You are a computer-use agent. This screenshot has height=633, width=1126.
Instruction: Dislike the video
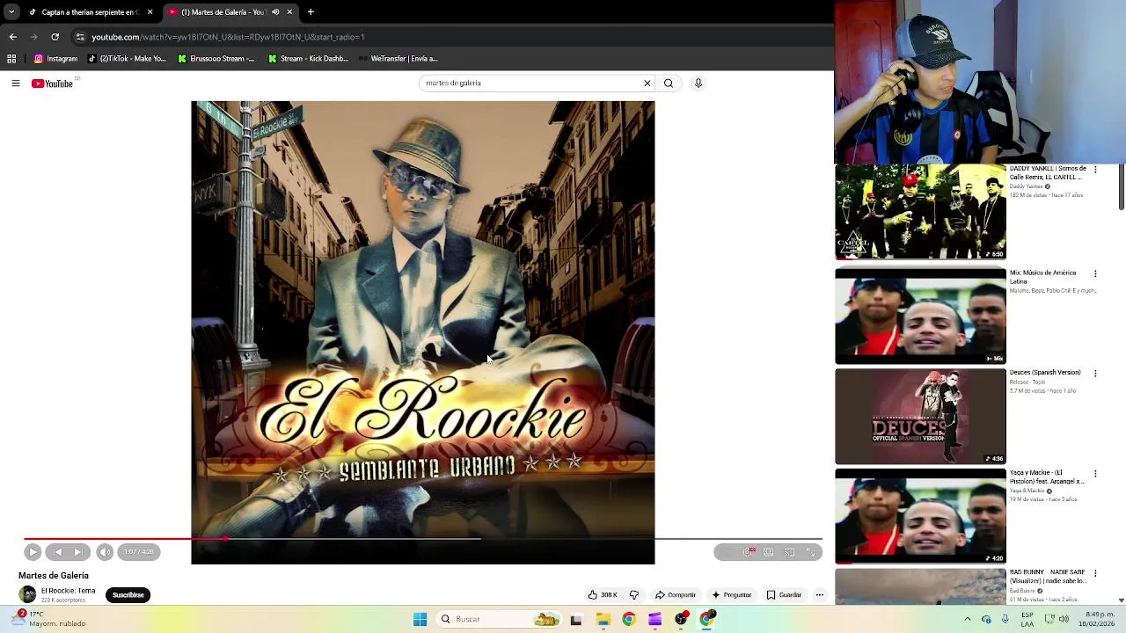(633, 595)
